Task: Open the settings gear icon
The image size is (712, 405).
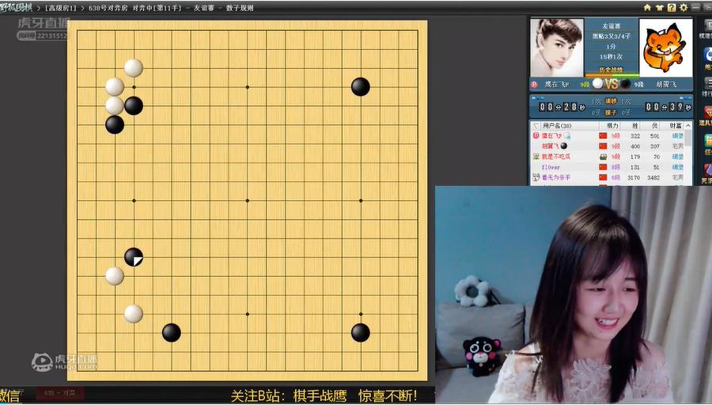Action: (x=684, y=7)
